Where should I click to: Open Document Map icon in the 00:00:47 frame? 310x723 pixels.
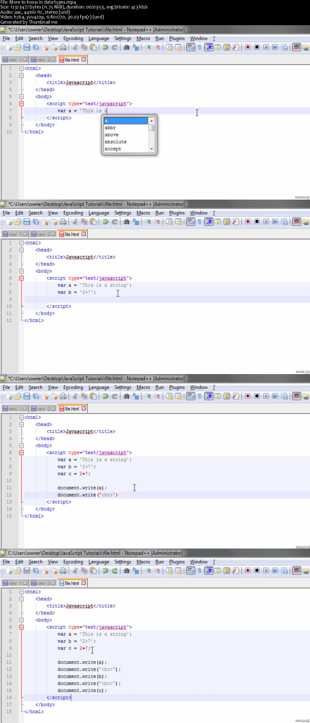(x=227, y=47)
